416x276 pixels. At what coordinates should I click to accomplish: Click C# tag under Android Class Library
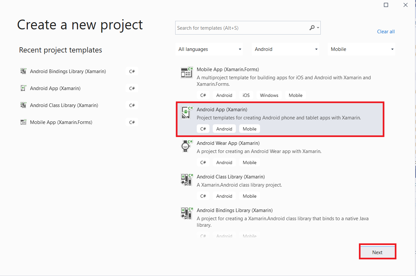[x=203, y=196]
